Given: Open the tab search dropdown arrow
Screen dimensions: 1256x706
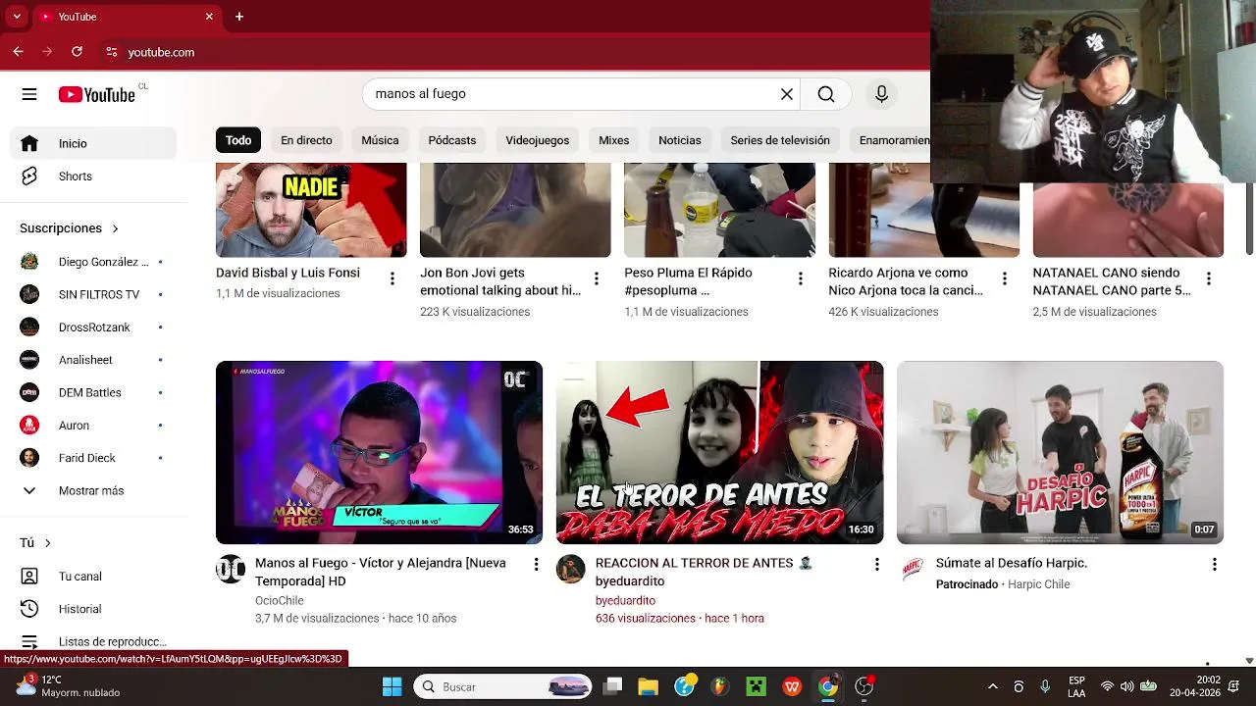Looking at the screenshot, I should 17,17.
